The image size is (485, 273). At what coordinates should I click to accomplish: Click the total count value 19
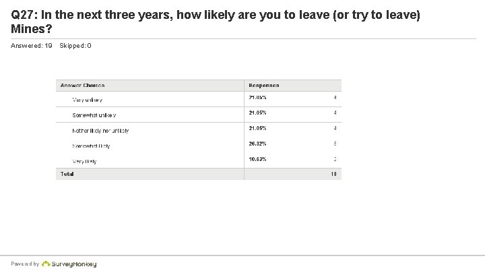[x=333, y=174]
